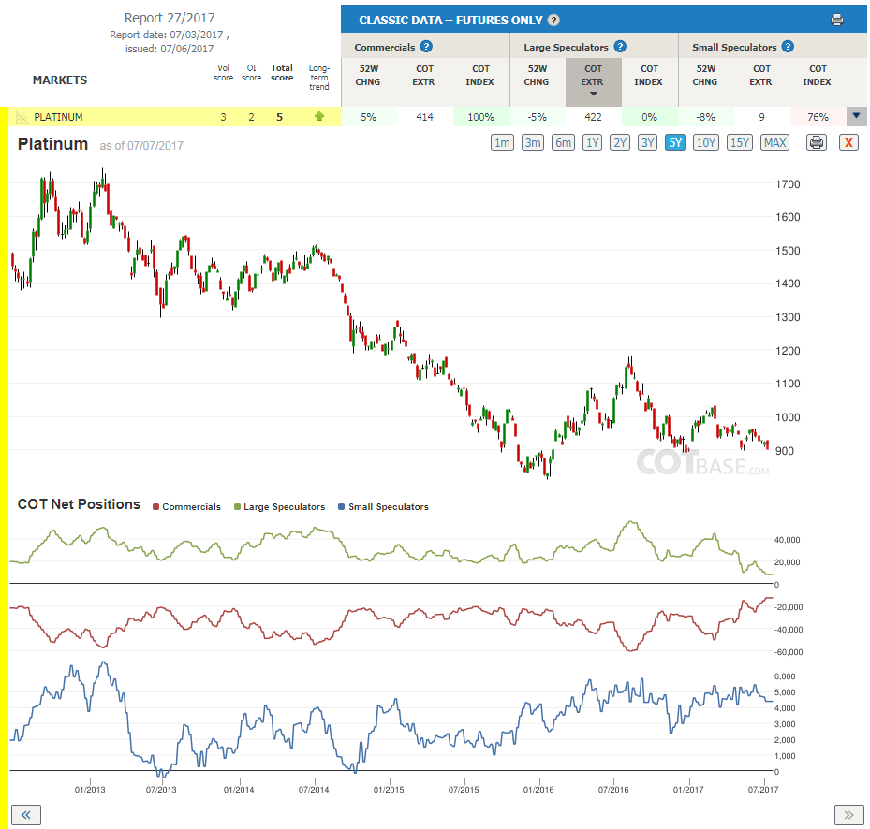Open Commercials help question mark
The width and height of the screenshot is (870, 829).
(426, 47)
